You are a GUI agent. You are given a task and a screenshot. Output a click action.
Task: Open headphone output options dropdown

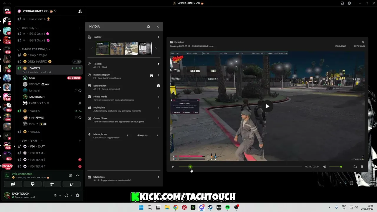point(71,195)
